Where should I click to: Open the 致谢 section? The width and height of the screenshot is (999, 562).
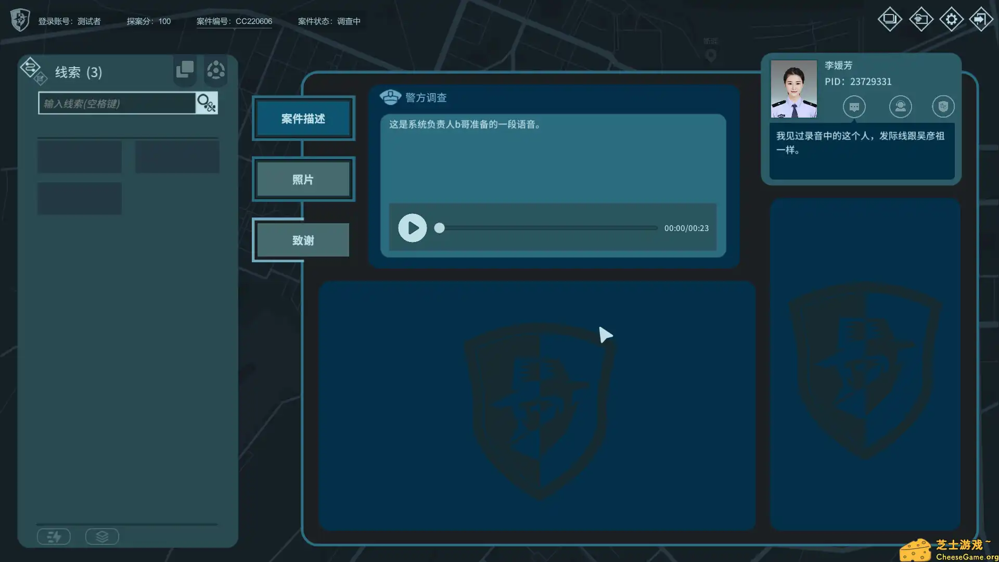pyautogui.click(x=301, y=240)
